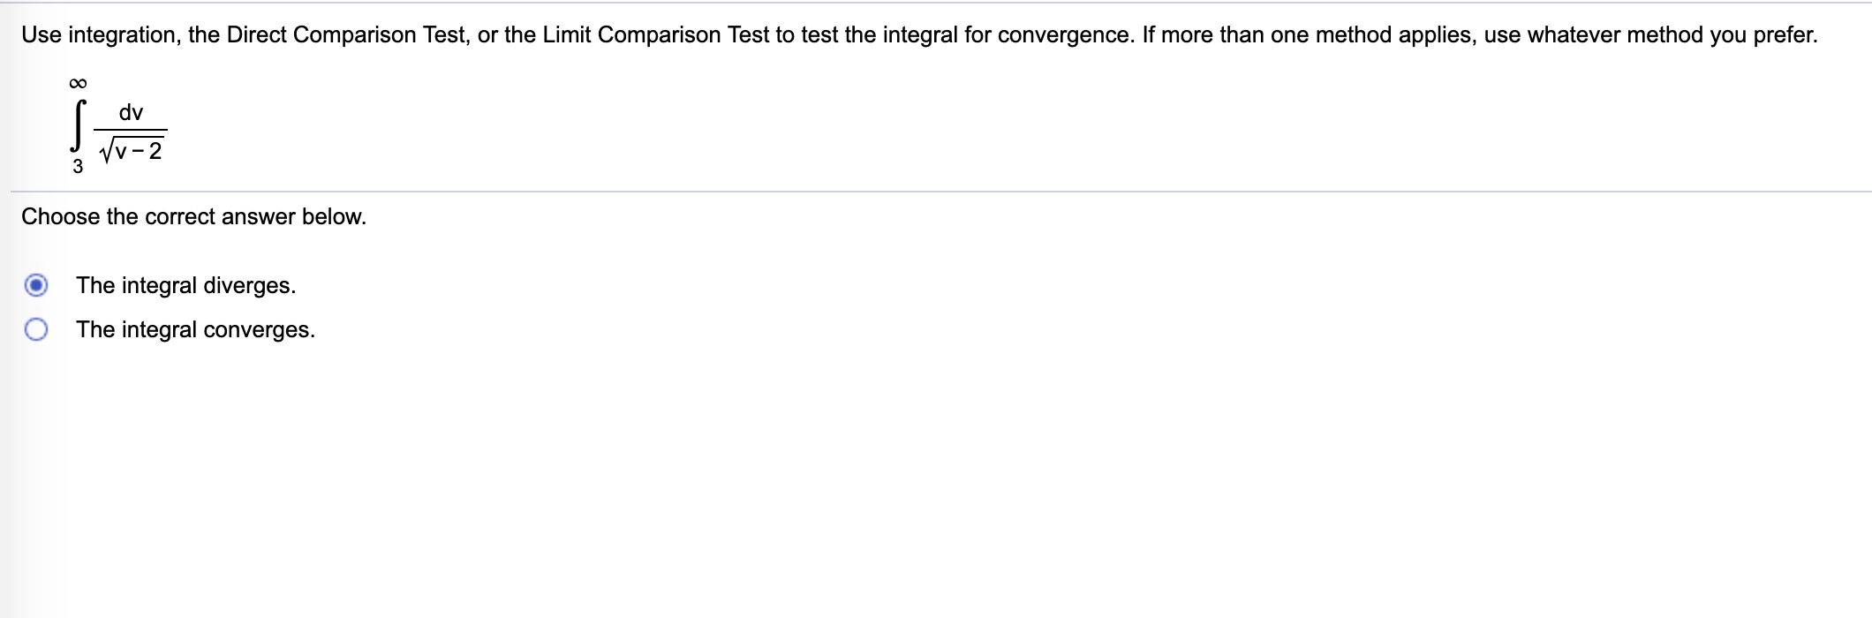Click the empty radio circle beside converges
Viewport: 1872px width, 618px height.
(36, 329)
